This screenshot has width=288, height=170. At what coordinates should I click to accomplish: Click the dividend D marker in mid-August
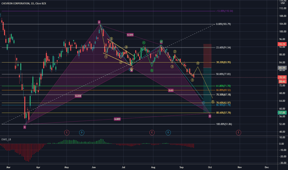click(x=168, y=133)
